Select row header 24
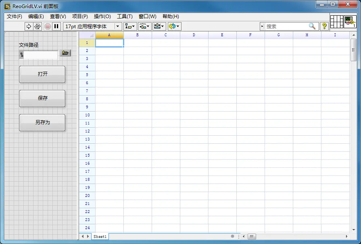The image size is (361, 244). [x=87, y=228]
